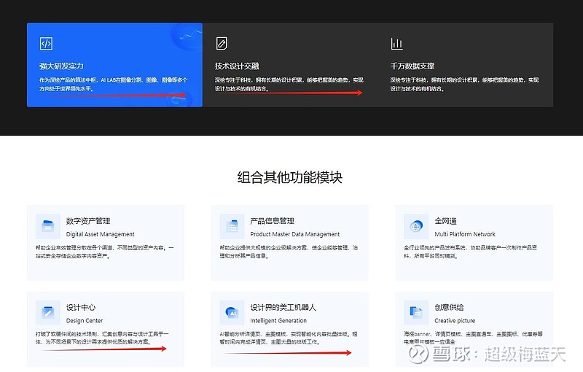Click the 设计中心 pencil icon
The height and width of the screenshot is (372, 583).
point(47,312)
